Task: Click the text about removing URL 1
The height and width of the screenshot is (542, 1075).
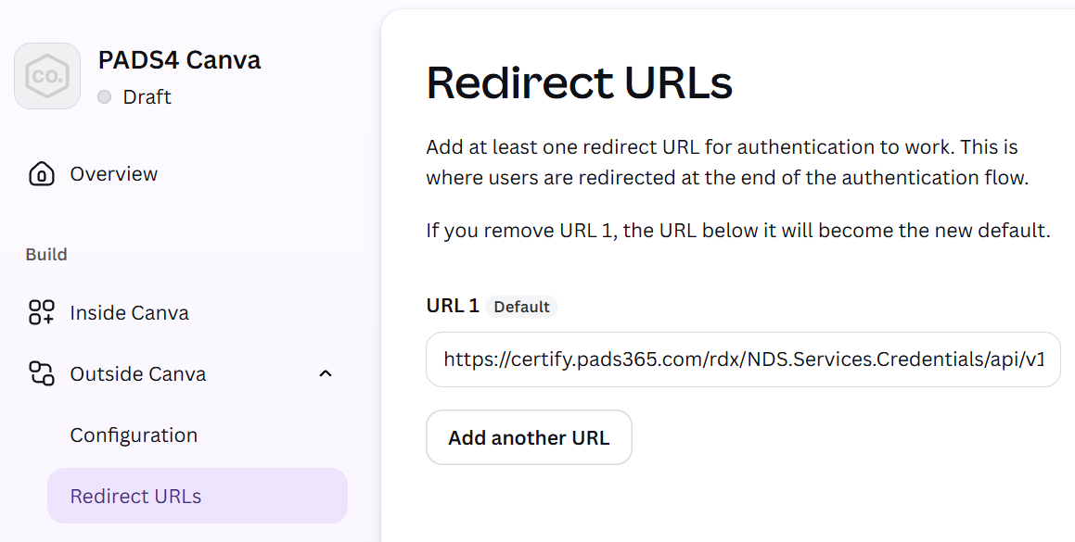Action: coord(737,230)
